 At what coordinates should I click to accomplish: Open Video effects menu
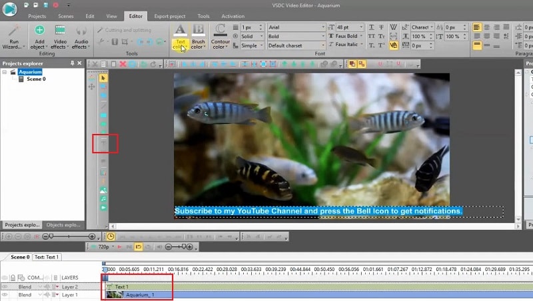pyautogui.click(x=60, y=37)
